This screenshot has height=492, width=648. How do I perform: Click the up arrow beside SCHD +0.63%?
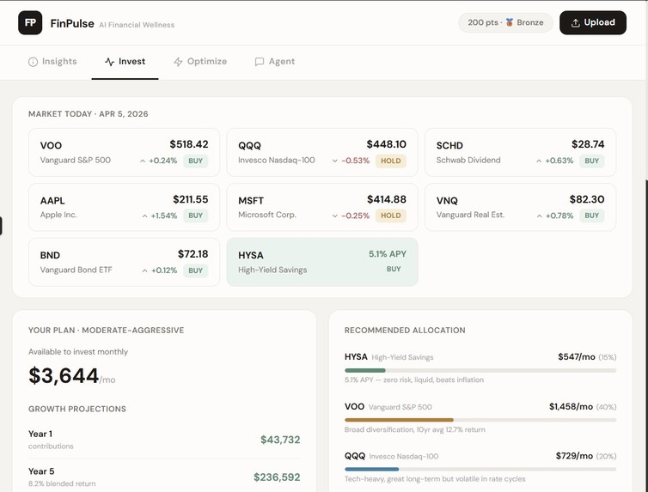(x=539, y=161)
